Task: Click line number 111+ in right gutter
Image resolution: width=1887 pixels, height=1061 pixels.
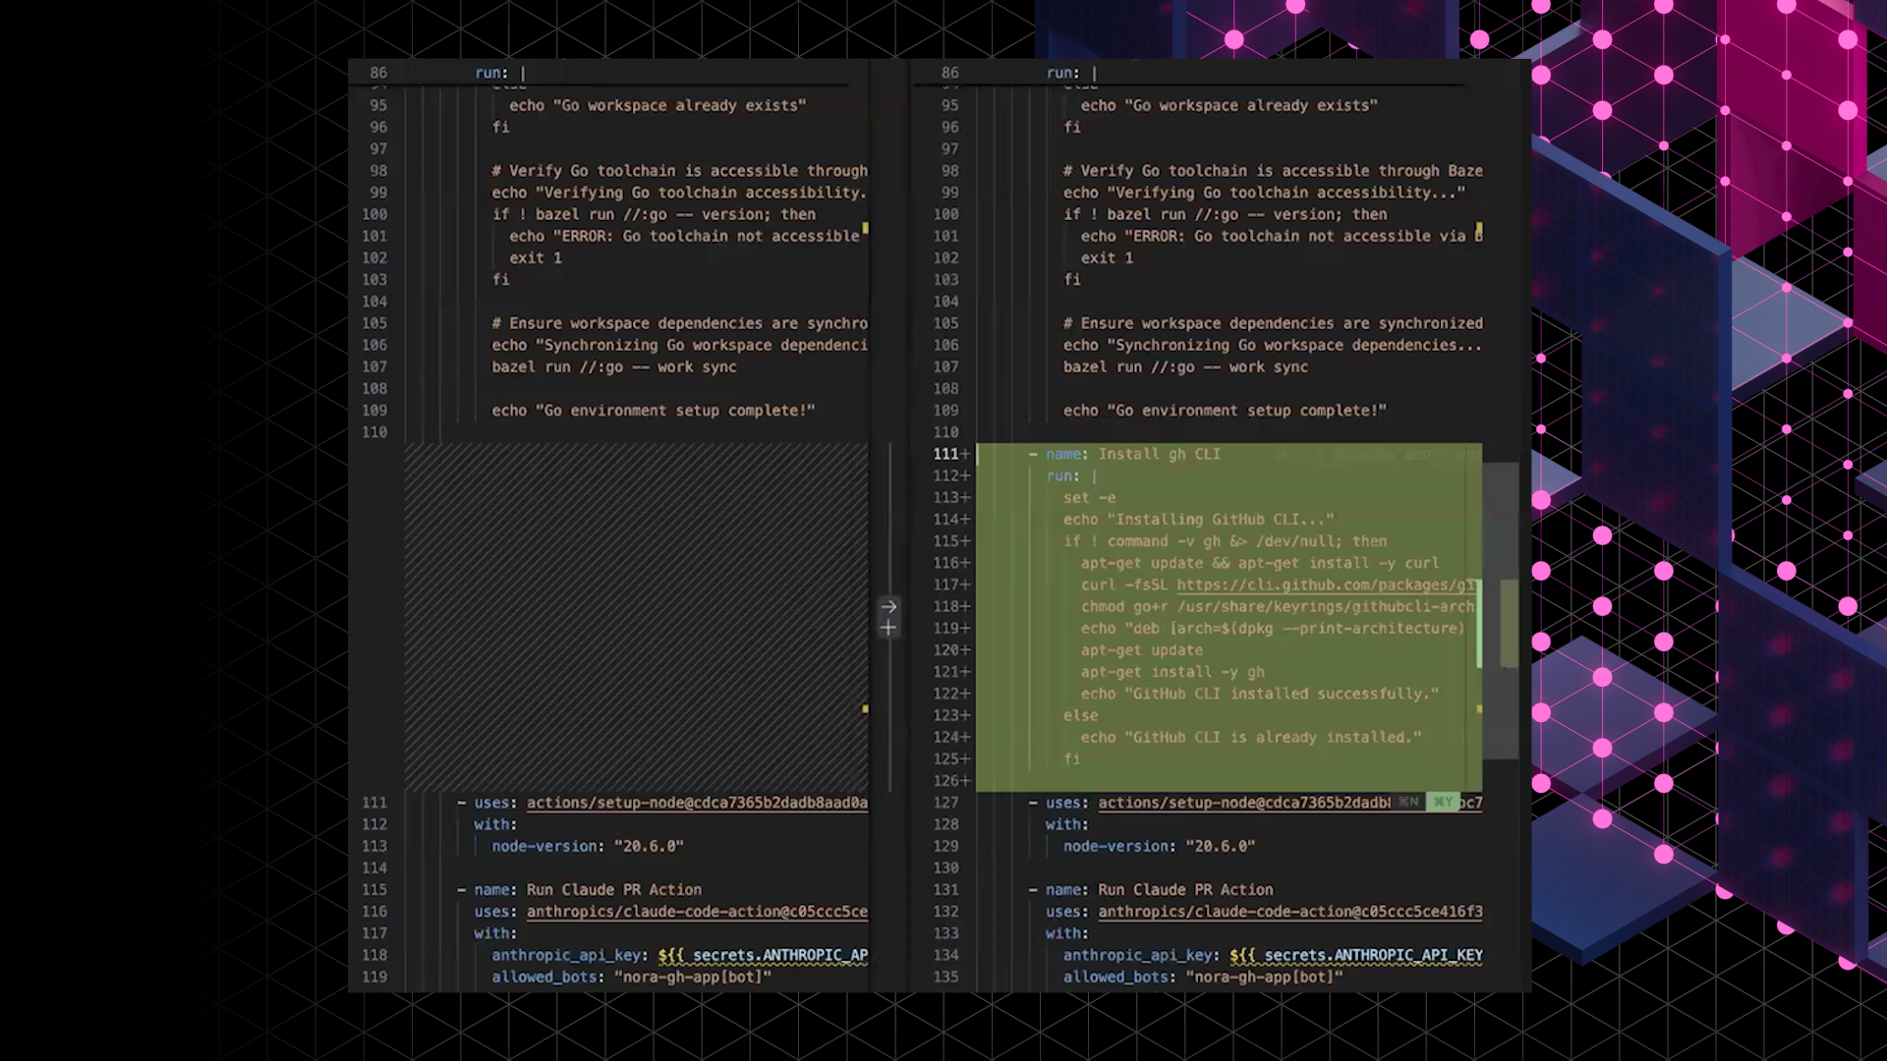Action: click(x=950, y=454)
